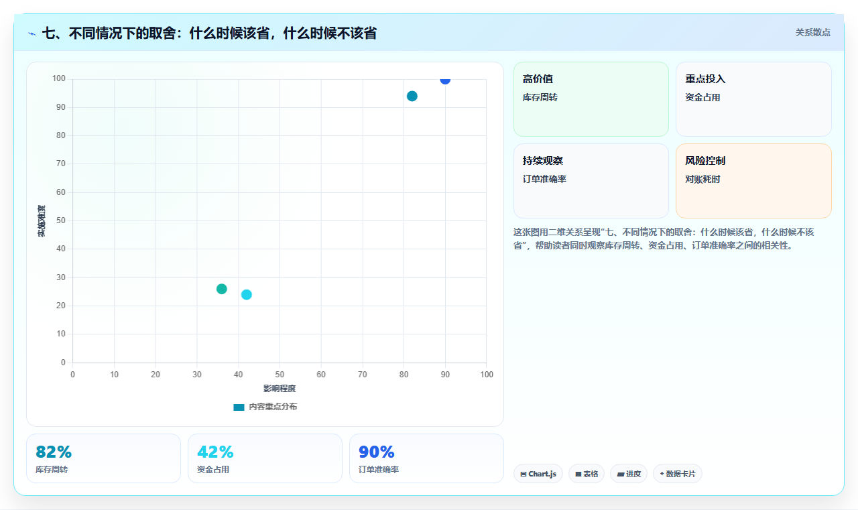Click the x-axis tick label 50
The height and width of the screenshot is (510, 858).
[x=280, y=374]
